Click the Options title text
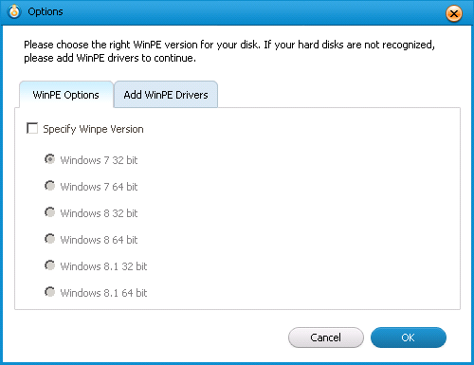The width and height of the screenshot is (474, 365). point(46,12)
